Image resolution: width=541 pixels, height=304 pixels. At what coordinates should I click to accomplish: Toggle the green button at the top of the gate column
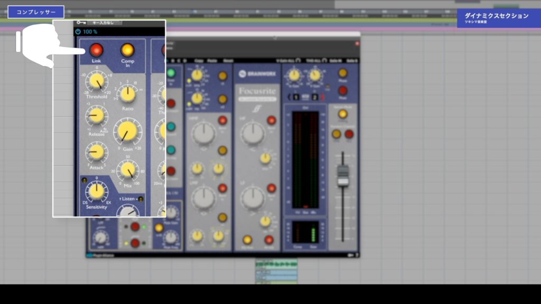(x=171, y=73)
